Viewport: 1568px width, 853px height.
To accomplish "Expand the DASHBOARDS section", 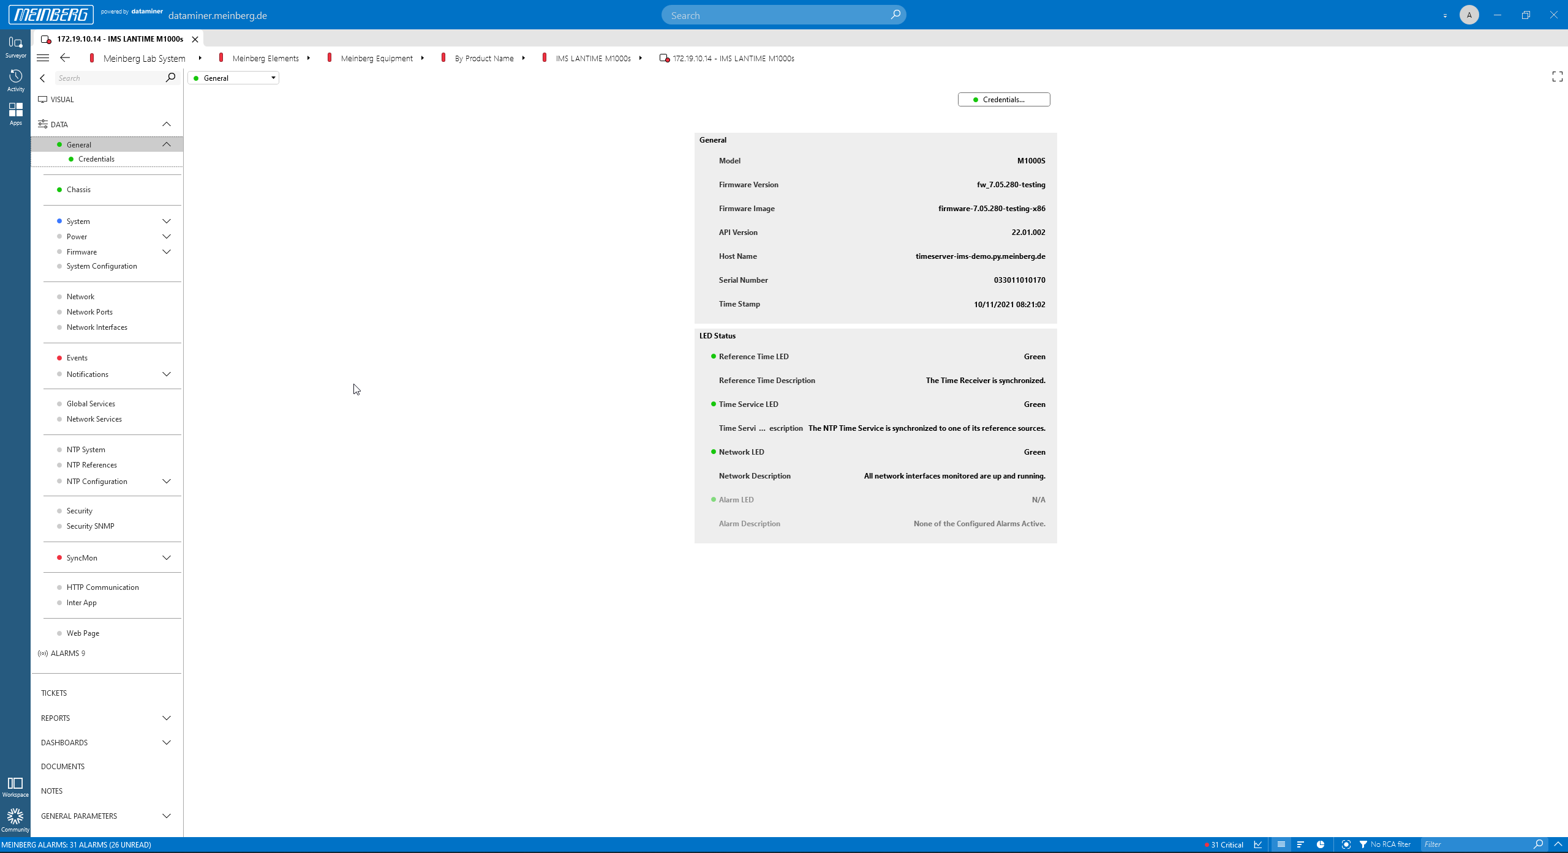I will [166, 743].
